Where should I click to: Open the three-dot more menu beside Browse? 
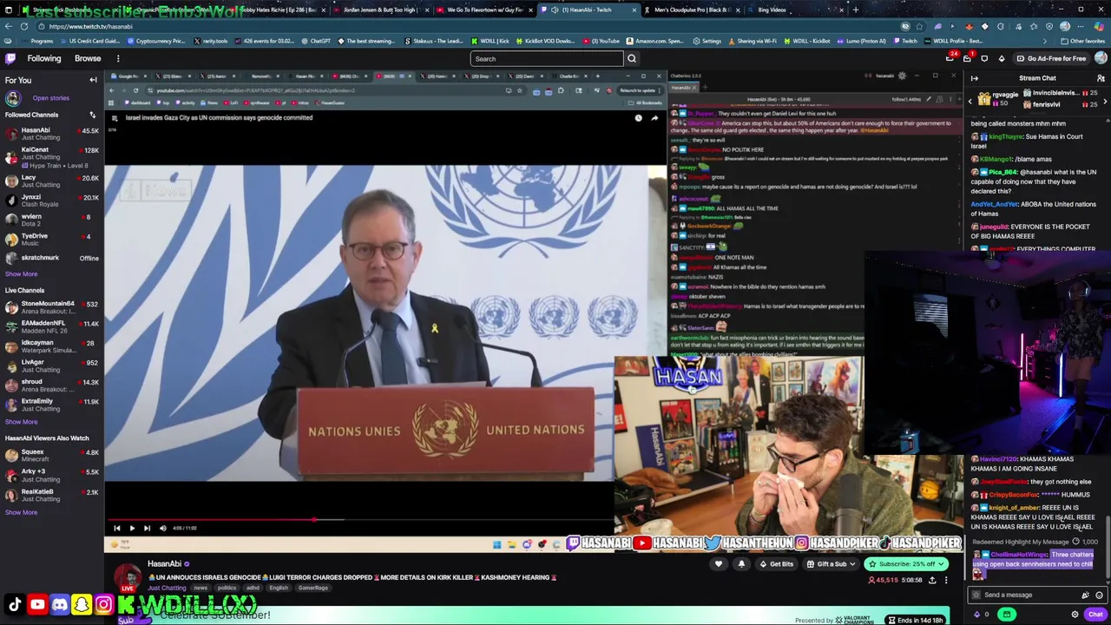pos(118,58)
